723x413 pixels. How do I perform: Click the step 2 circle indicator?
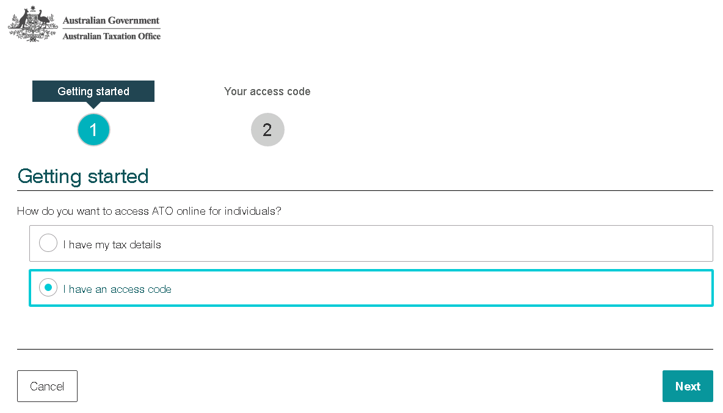[267, 129]
